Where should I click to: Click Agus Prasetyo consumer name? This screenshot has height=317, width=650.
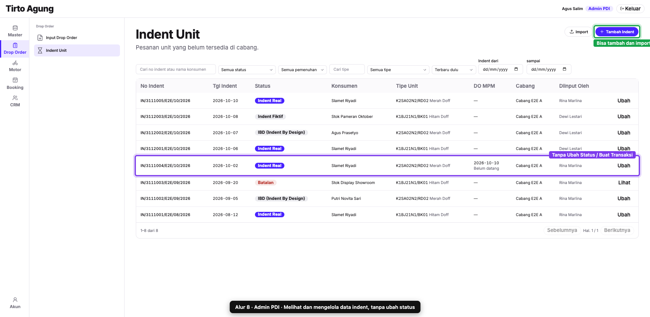(345, 133)
